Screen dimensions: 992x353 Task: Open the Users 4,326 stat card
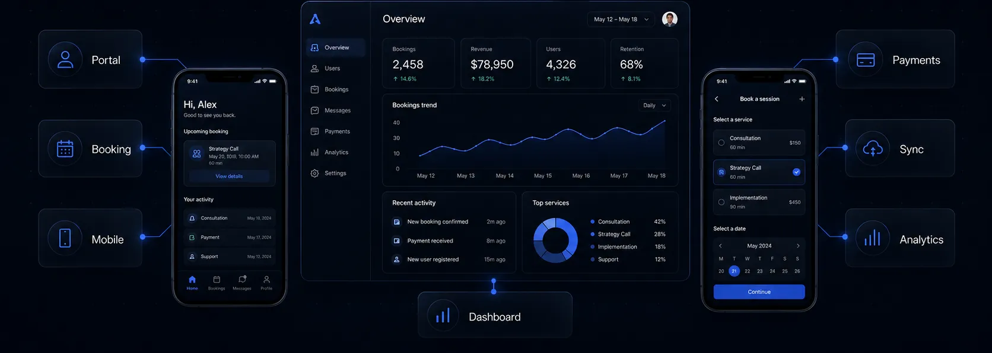coord(571,63)
